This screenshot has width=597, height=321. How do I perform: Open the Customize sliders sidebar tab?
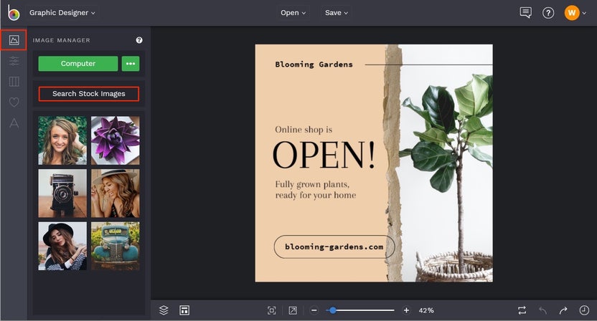(14, 61)
